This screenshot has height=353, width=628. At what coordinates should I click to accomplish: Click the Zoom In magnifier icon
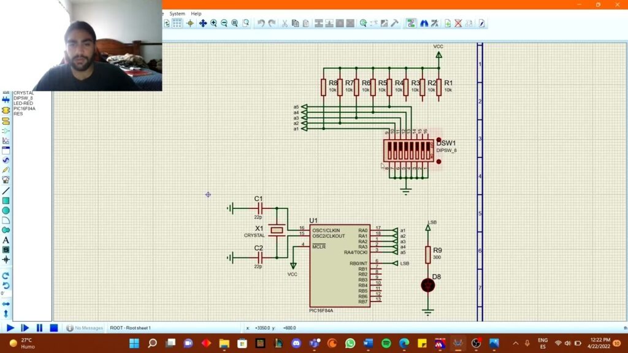(x=213, y=23)
